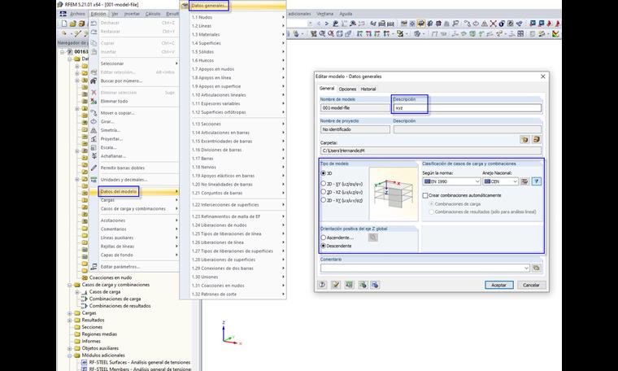Select the 3D model type radio
Screen dimensions: 618x371
(323, 173)
